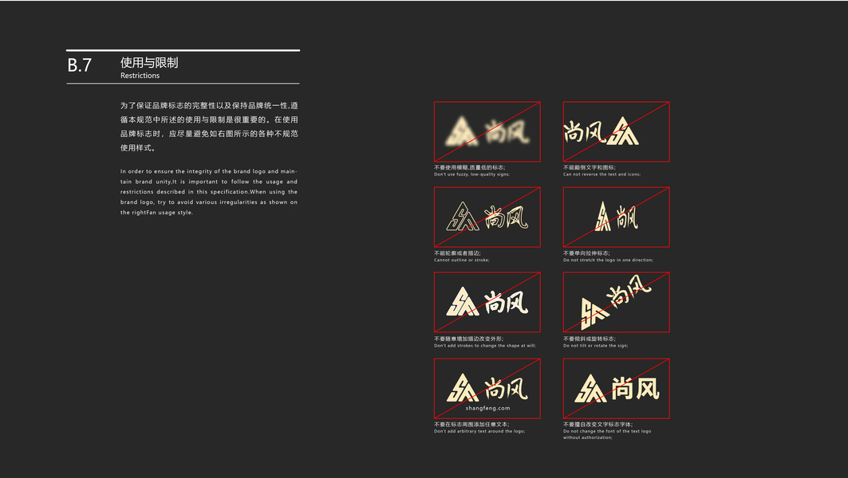848x478 pixels.
Task: Select the tilted rotated logo example
Action: point(616,302)
